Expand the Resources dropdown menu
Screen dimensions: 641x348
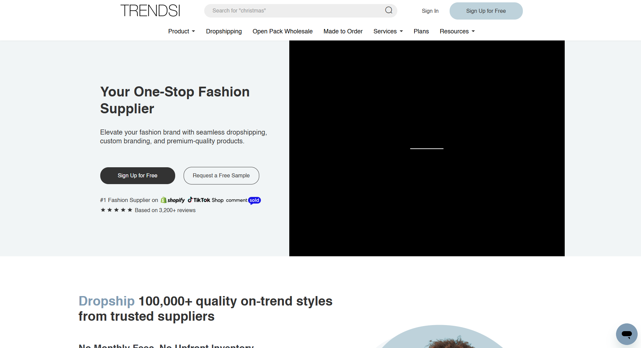457,31
